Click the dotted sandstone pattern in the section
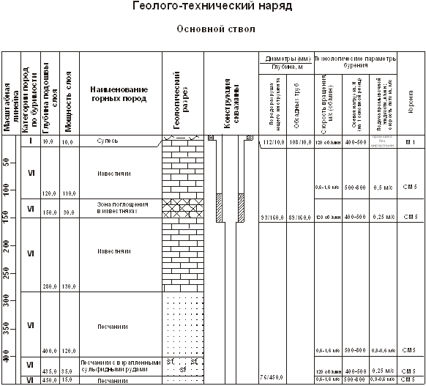This screenshot has height=386, width=426. tap(183, 324)
